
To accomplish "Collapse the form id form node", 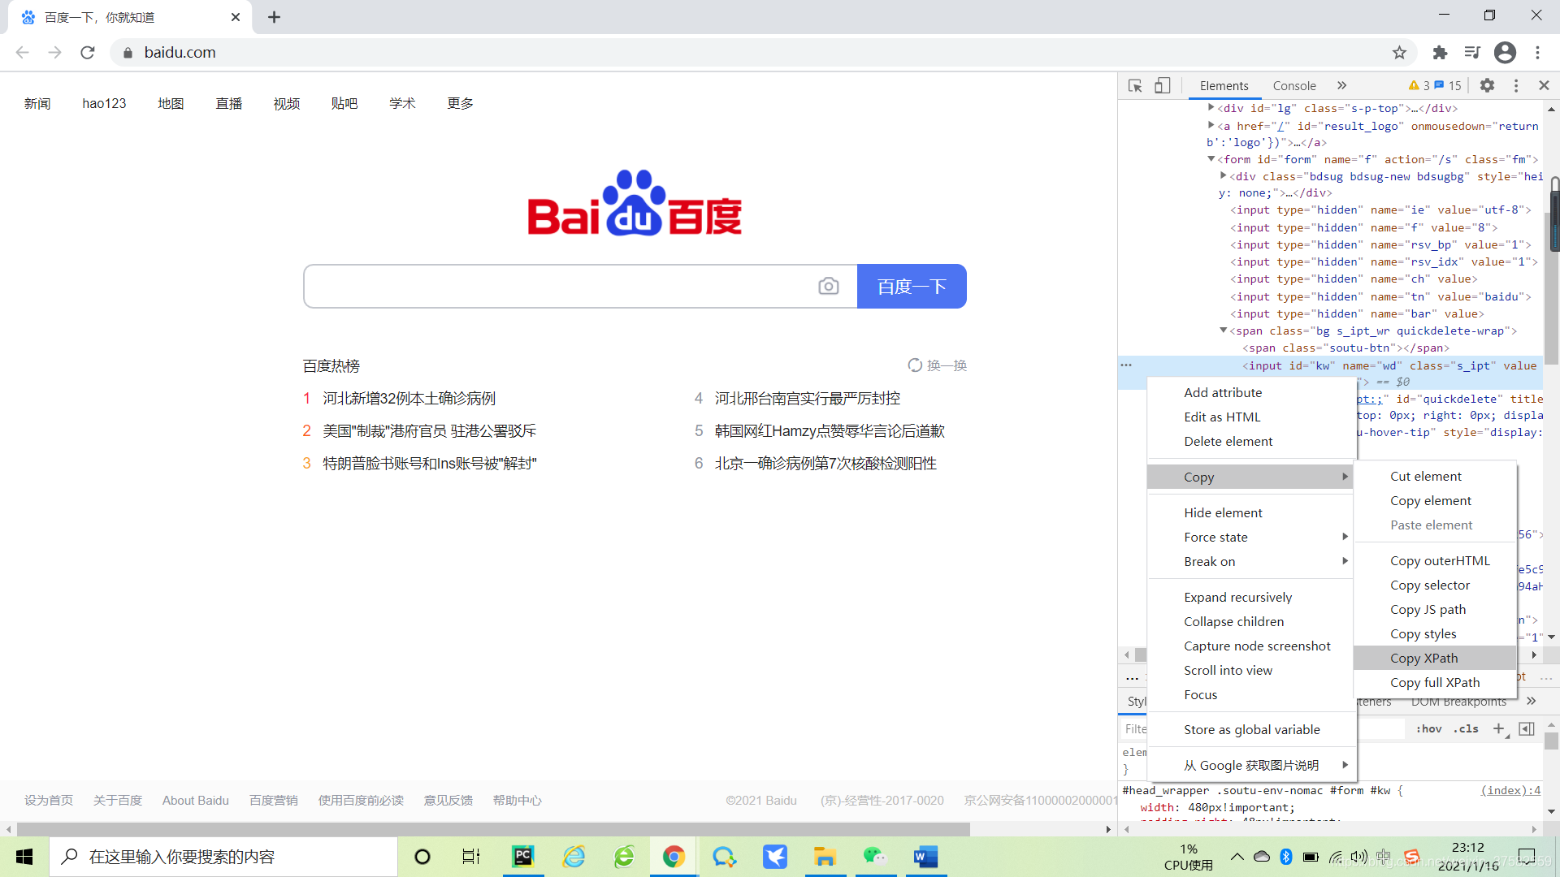I will click(1211, 159).
